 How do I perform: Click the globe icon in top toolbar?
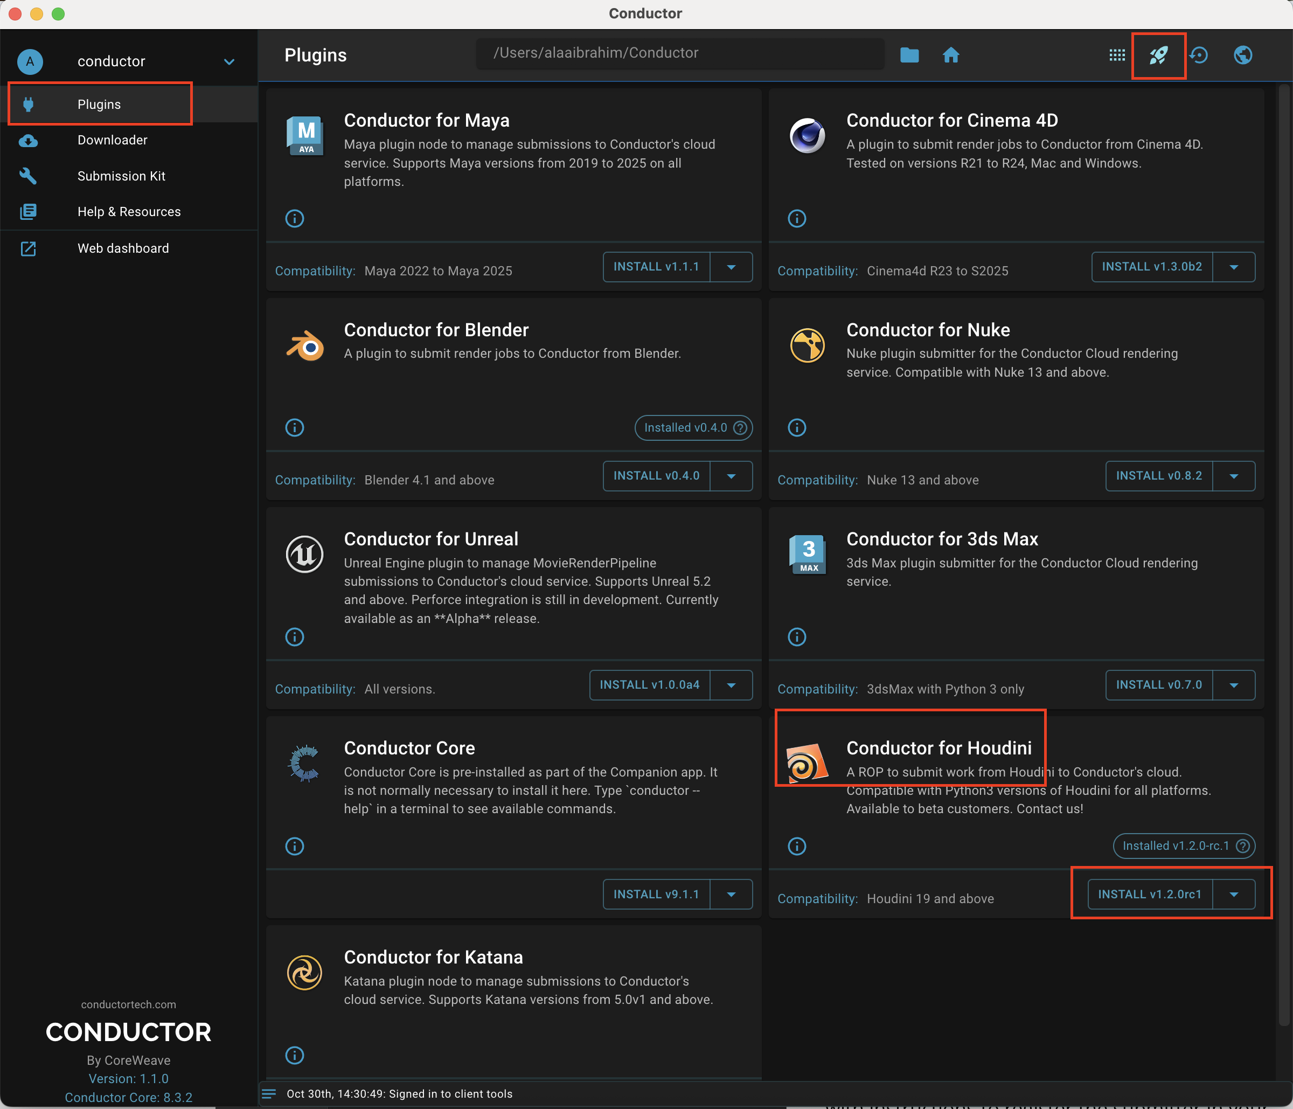(x=1242, y=56)
